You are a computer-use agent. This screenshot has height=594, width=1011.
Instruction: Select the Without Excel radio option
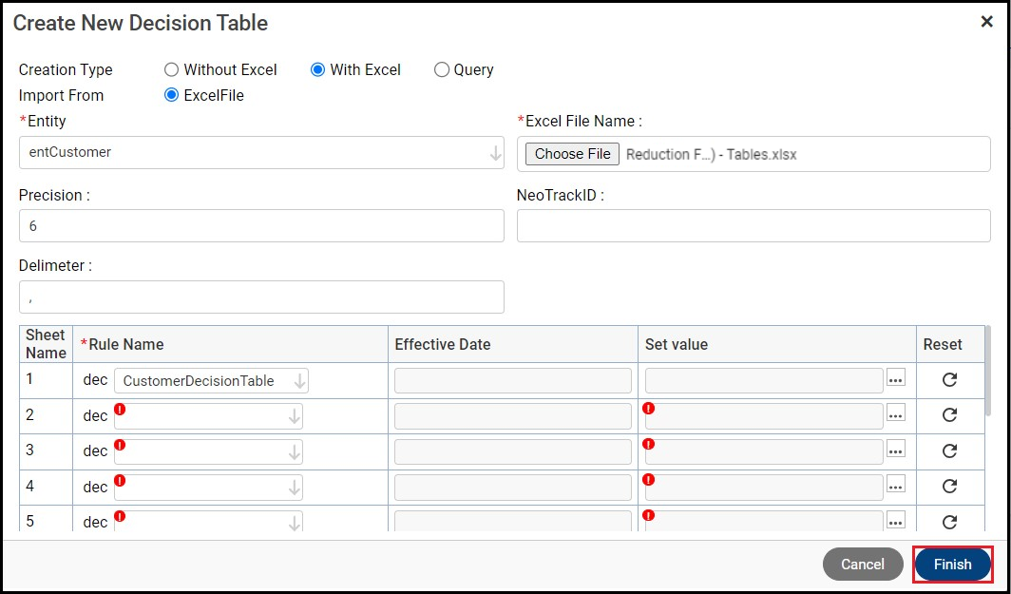[x=172, y=69]
